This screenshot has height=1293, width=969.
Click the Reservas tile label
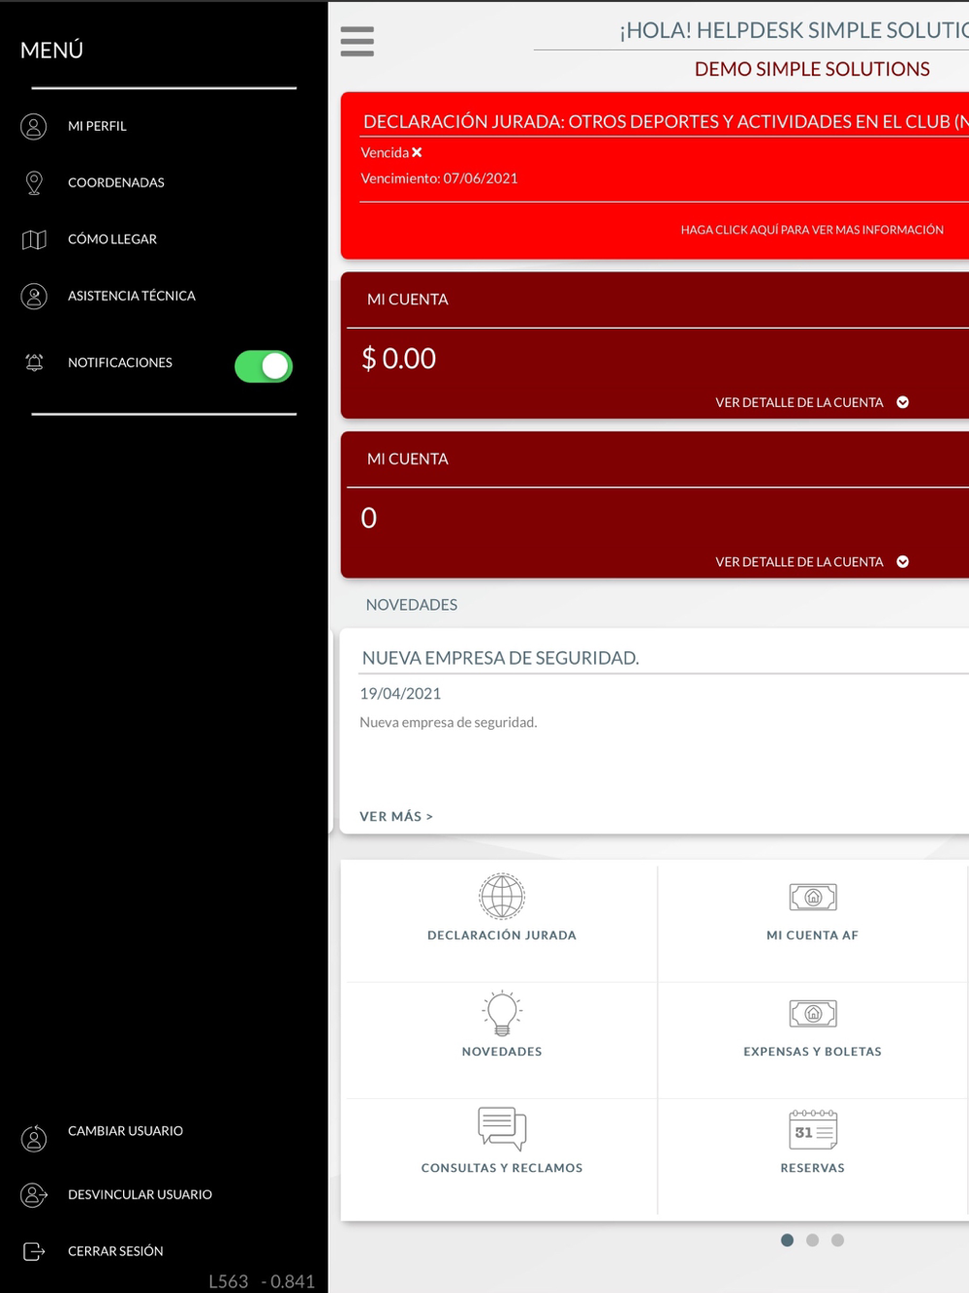(813, 1168)
